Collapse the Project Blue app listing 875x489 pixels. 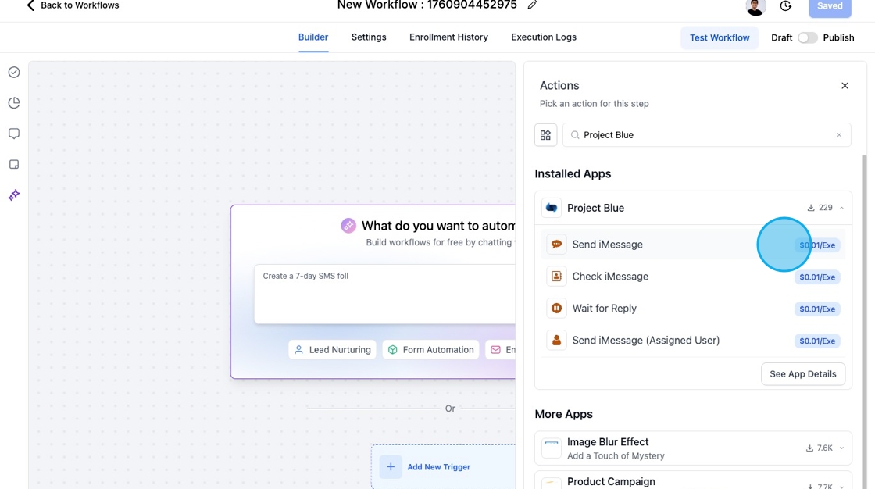tap(842, 208)
